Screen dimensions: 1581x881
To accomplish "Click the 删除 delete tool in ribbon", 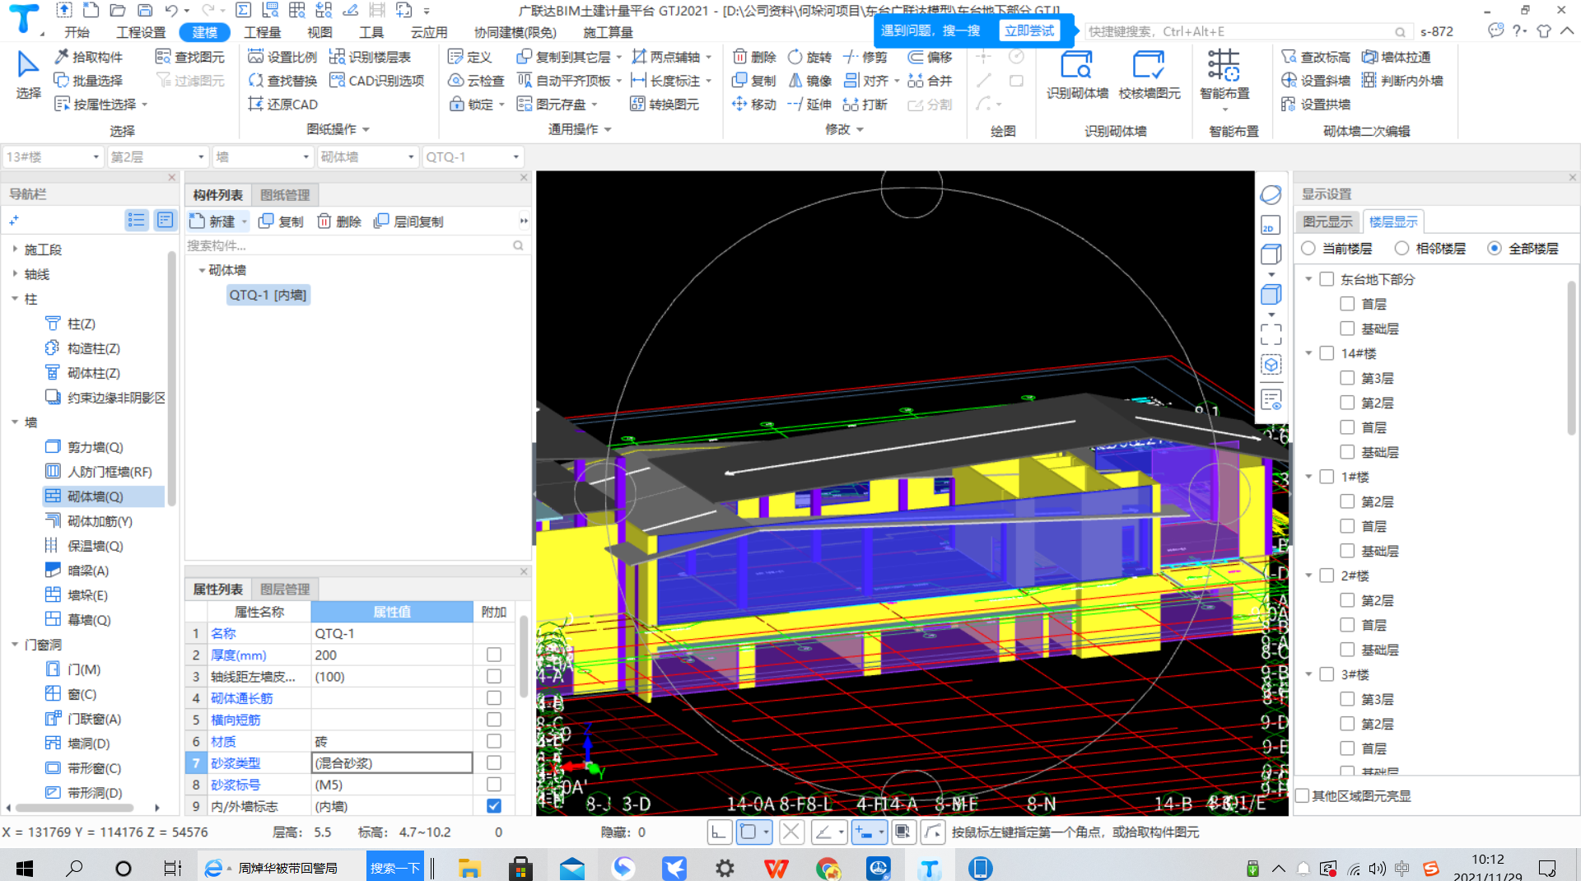I will coord(754,57).
